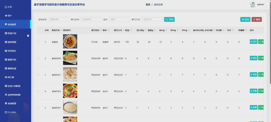Viewport: 271px width, 122px height.
Task: Open the 营养建议 sidebar item
Action: coord(16,51)
